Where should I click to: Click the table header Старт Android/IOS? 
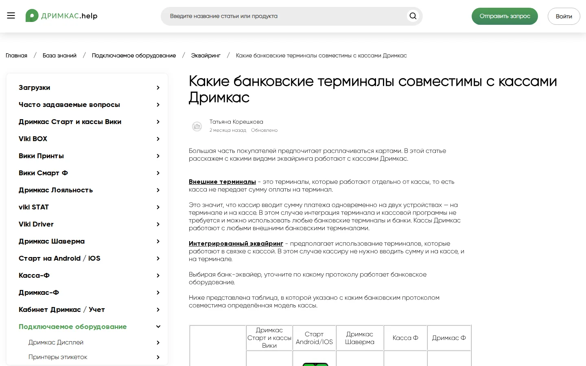[314, 338]
